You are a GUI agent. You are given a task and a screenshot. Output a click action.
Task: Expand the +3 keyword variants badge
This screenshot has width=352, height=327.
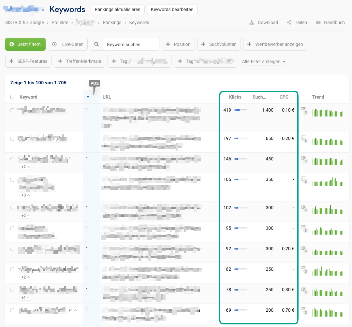(x=26, y=195)
